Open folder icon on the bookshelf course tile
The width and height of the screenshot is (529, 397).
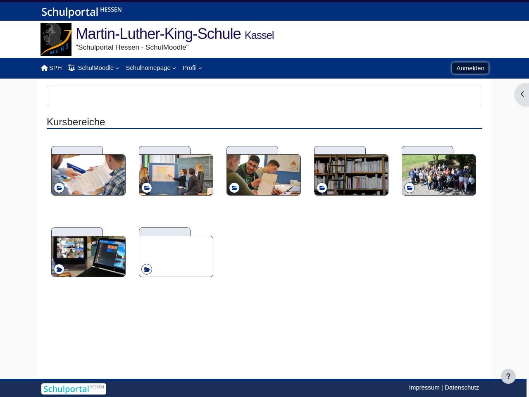322,188
